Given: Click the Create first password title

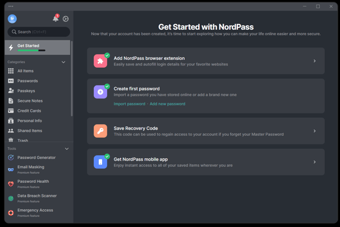Looking at the screenshot, I should (136, 89).
